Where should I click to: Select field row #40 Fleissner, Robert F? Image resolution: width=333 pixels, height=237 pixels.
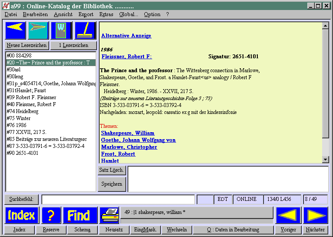pos(51,104)
